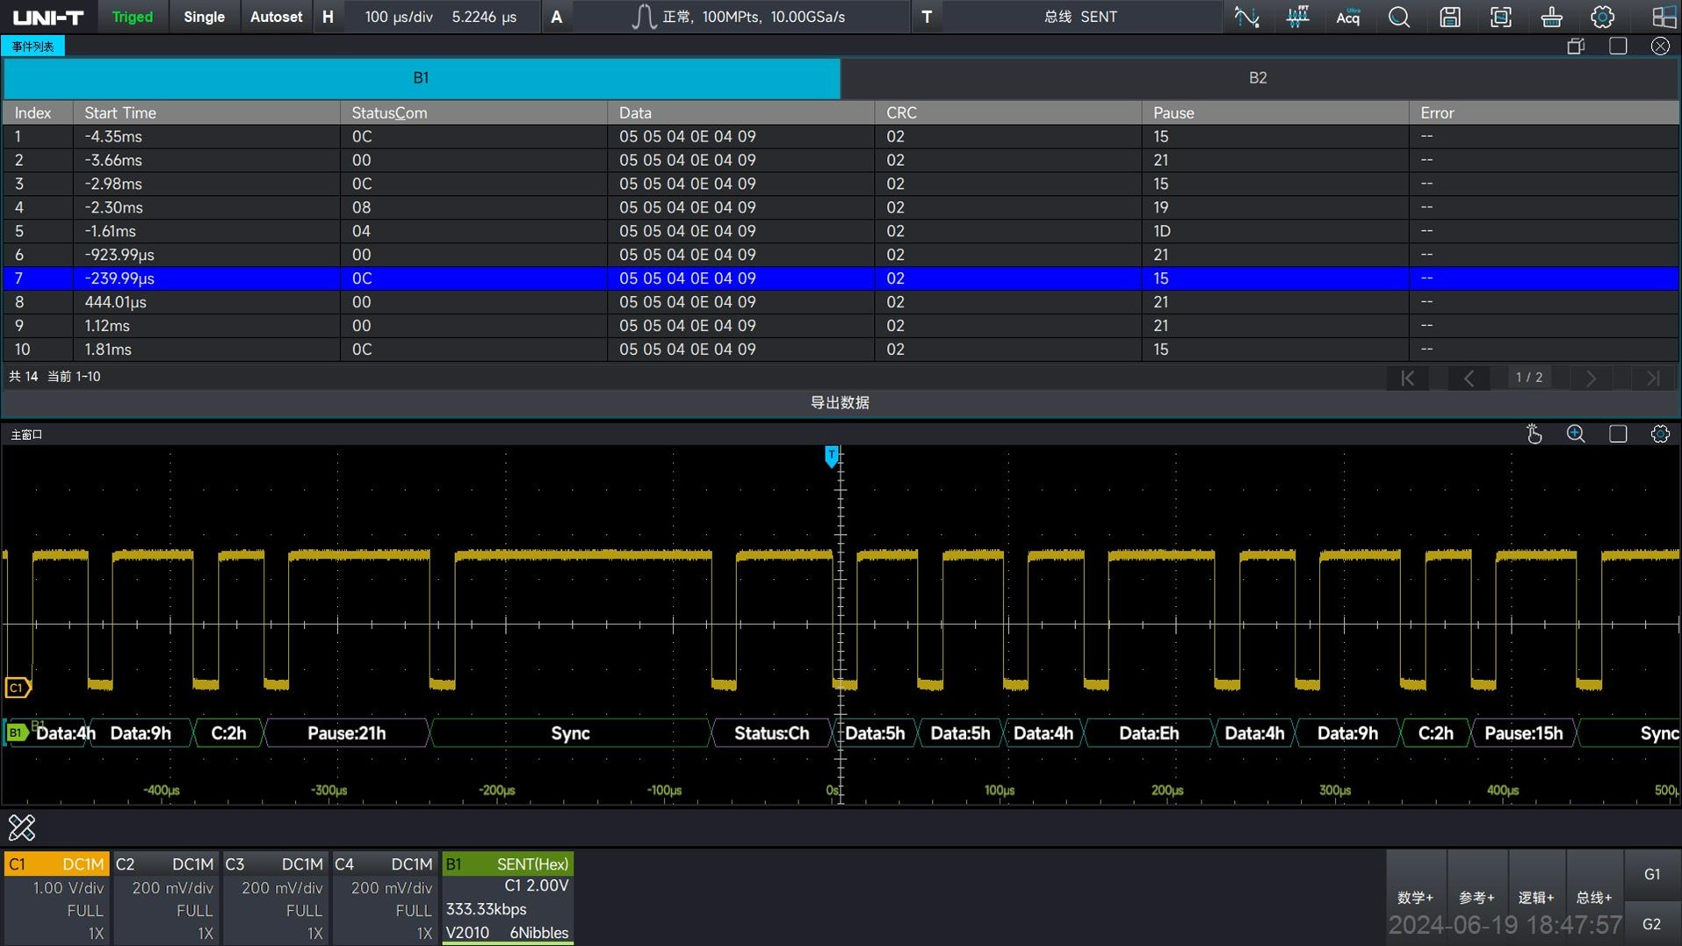The width and height of the screenshot is (1682, 946).
Task: Select the 事件列表 event list tab
Action: click(x=33, y=47)
